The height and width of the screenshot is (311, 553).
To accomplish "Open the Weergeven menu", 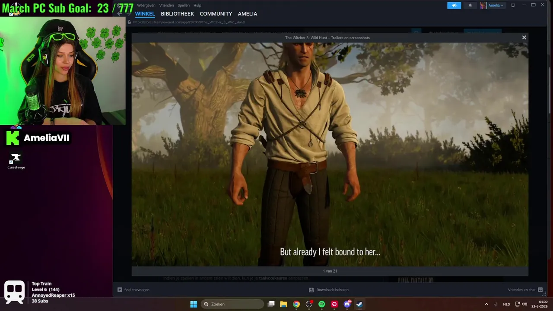I will 146,5.
